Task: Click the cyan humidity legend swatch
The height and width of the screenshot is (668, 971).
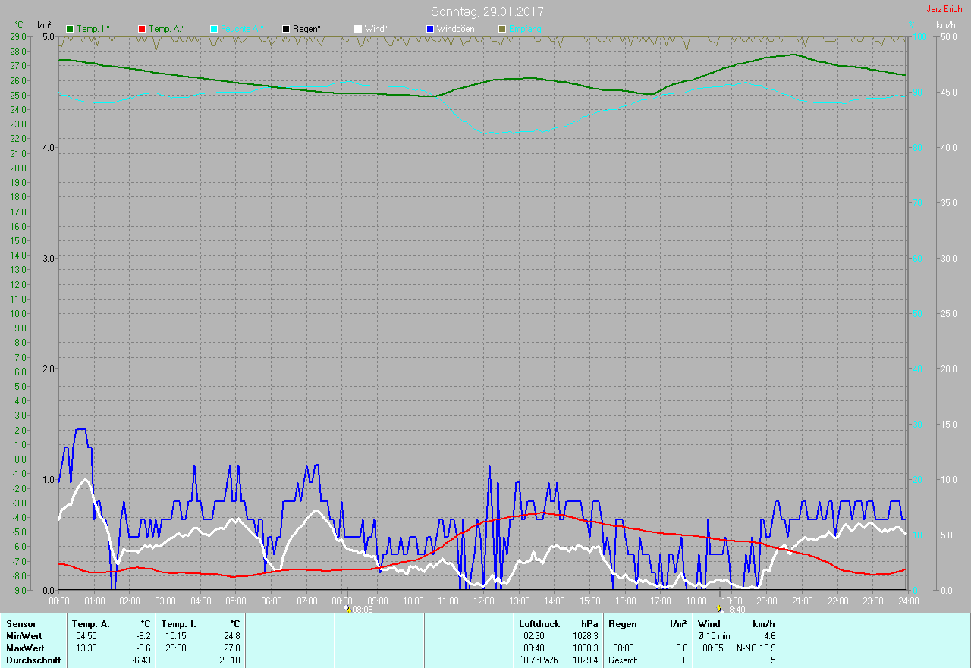Action: (x=214, y=29)
